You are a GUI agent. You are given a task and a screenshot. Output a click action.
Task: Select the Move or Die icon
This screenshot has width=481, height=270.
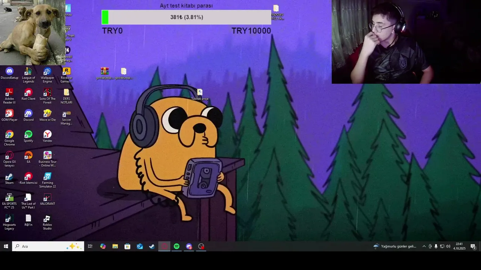pos(47,115)
